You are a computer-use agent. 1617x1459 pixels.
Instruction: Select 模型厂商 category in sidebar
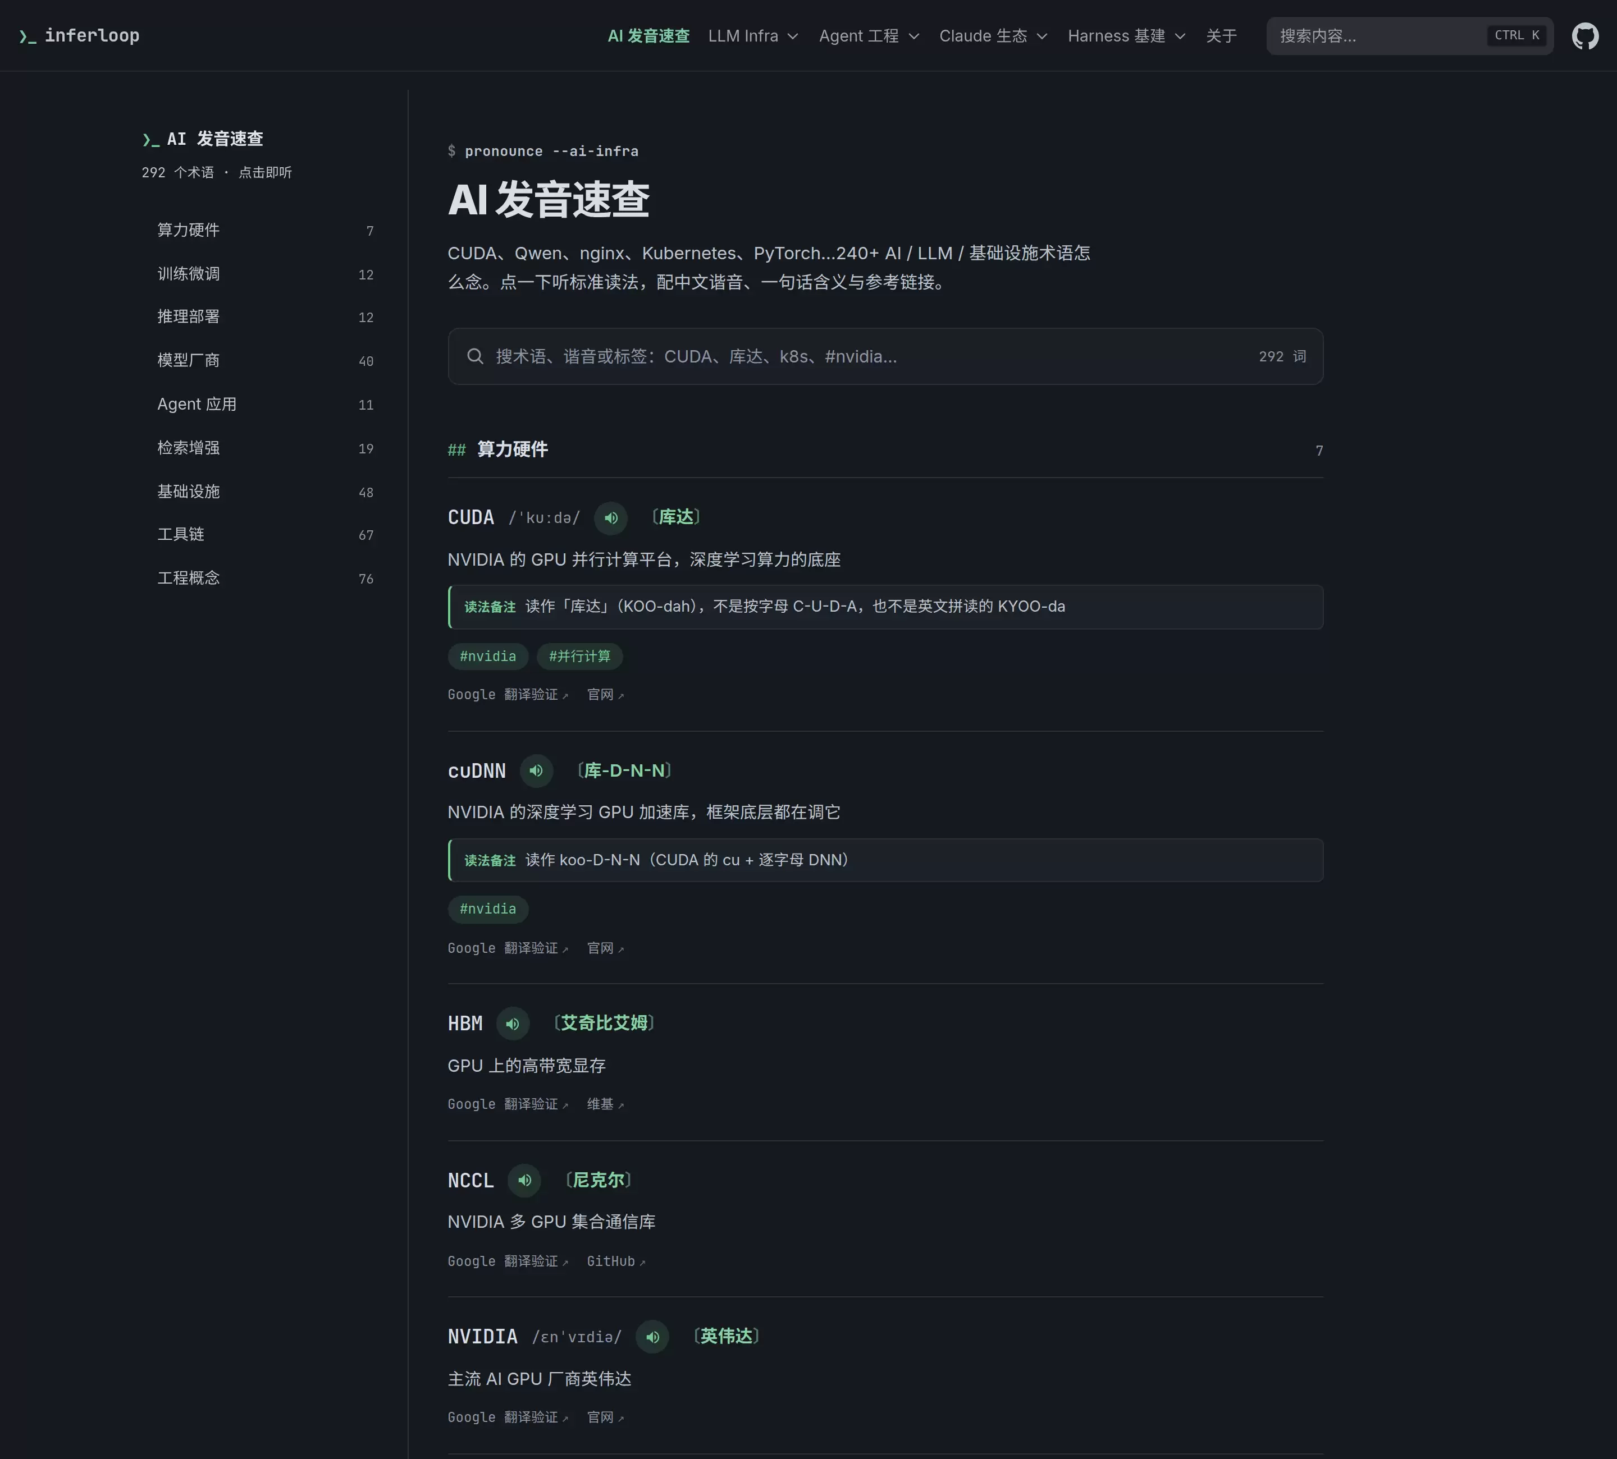[x=266, y=361]
